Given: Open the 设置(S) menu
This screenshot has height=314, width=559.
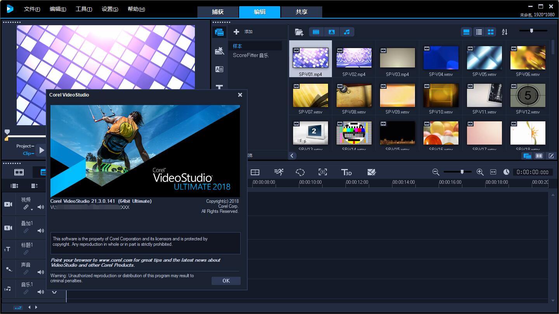Looking at the screenshot, I should coord(110,9).
